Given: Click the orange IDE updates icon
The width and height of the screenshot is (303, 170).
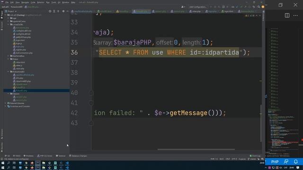Looking at the screenshot, I should (x=263, y=7).
